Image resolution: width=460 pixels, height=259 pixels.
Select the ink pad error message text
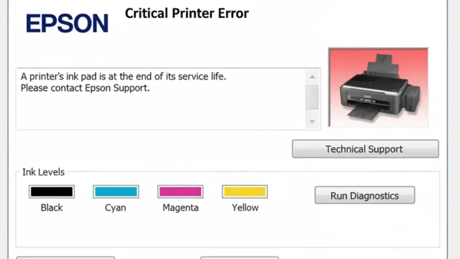[123, 76]
